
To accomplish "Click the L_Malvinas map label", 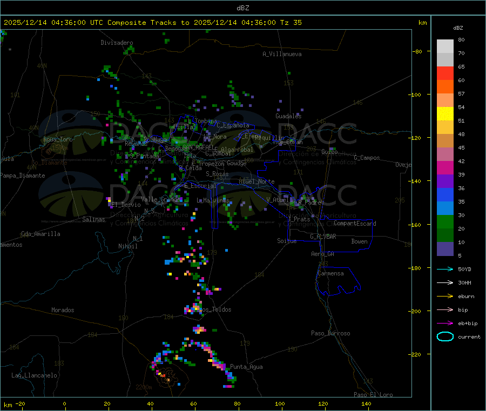I will point(213,200).
